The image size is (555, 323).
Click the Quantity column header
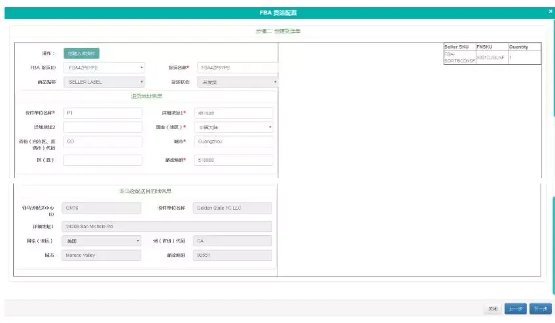(x=524, y=47)
